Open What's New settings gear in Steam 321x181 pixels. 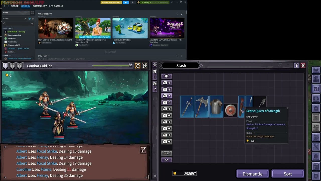coord(51,14)
